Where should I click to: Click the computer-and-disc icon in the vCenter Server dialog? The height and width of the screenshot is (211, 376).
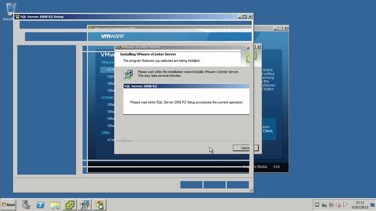pyautogui.click(x=128, y=74)
